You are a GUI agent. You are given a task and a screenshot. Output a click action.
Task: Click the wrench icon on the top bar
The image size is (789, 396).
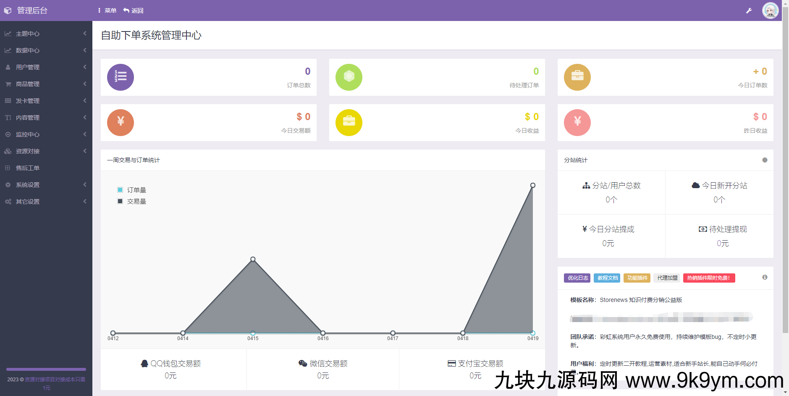tap(749, 10)
